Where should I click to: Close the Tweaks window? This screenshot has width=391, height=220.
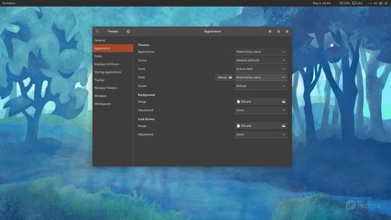[x=287, y=31]
